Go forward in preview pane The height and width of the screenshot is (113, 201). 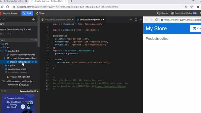coord(151,20)
